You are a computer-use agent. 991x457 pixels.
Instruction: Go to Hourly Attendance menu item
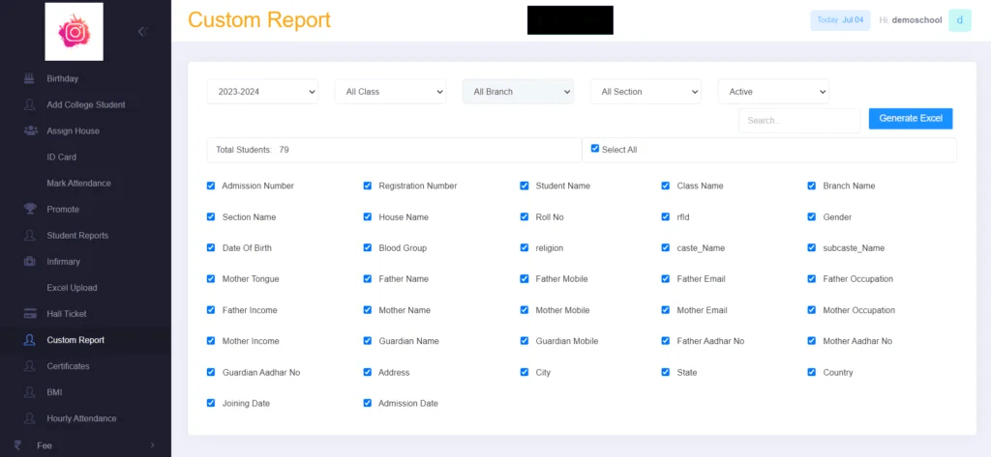pos(81,418)
